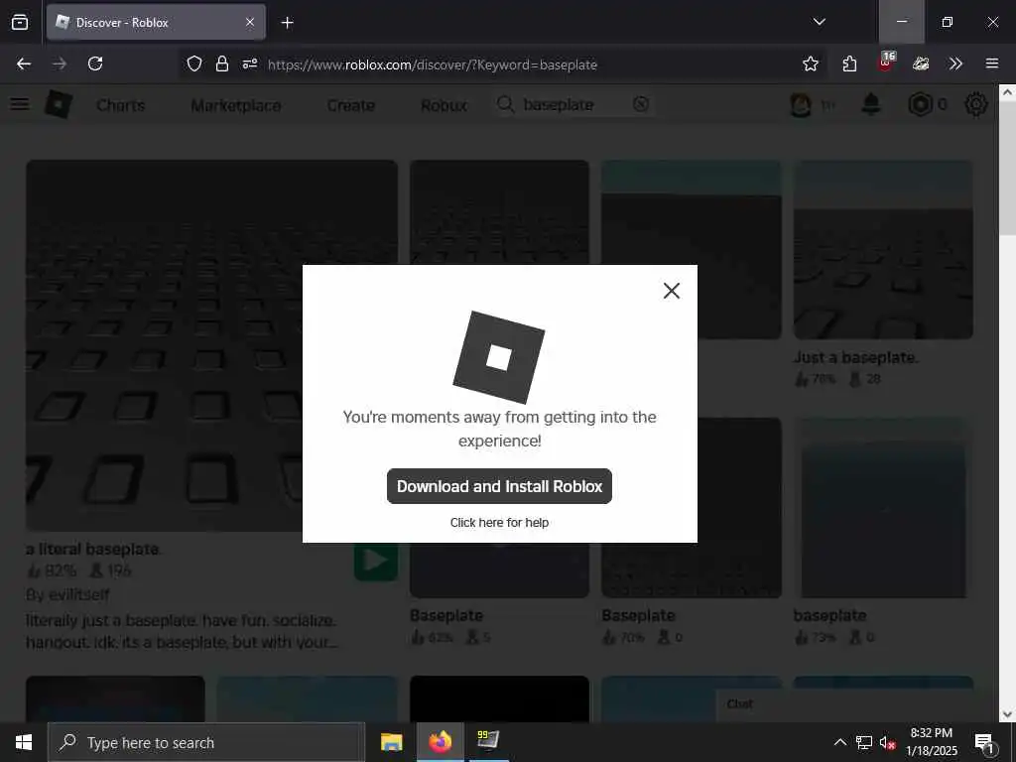Click the address bar URL

click(433, 64)
